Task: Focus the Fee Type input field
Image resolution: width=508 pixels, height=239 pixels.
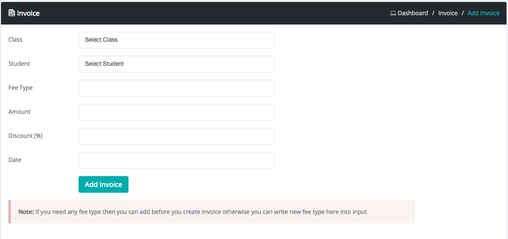Action: click(x=176, y=88)
